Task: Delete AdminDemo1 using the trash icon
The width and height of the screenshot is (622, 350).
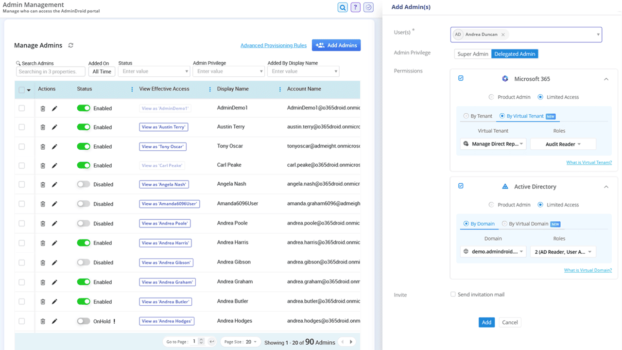Action: (43, 108)
